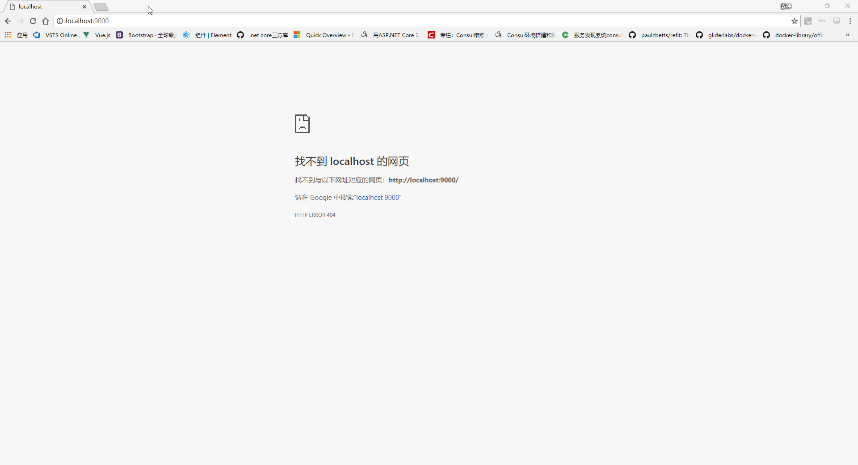Bookmark this page with the star icon

(795, 21)
